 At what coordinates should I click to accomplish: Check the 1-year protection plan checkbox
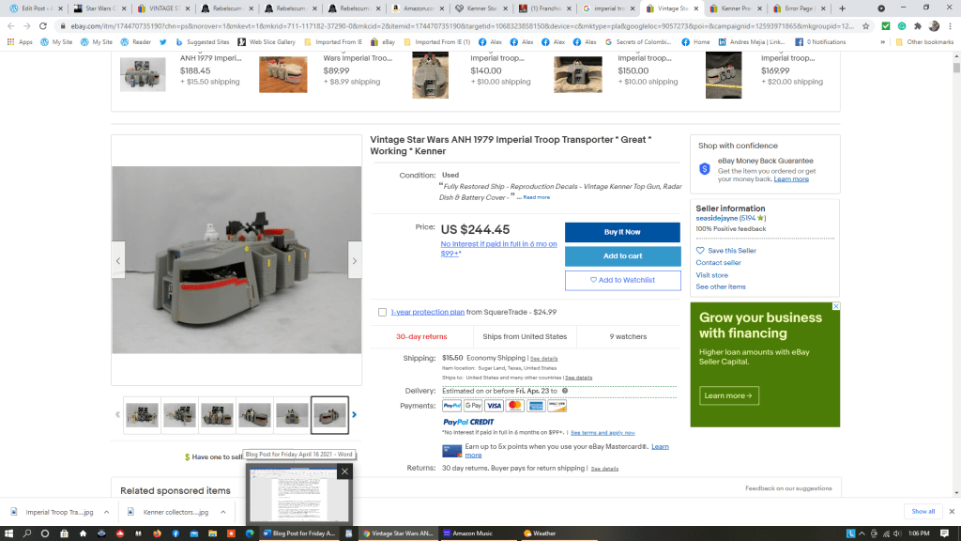point(382,312)
